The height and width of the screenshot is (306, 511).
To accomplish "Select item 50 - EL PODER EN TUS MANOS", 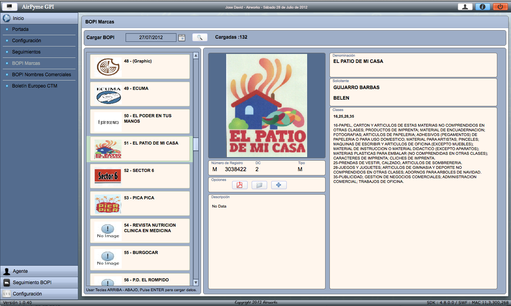I will pyautogui.click(x=140, y=122).
